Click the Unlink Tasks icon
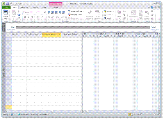Screen dimensions: 164x120 [x=66, y=17]
